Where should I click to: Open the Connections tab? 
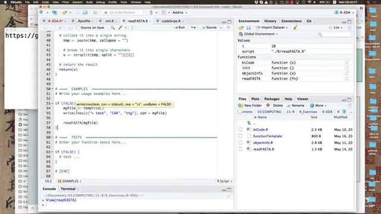291,21
